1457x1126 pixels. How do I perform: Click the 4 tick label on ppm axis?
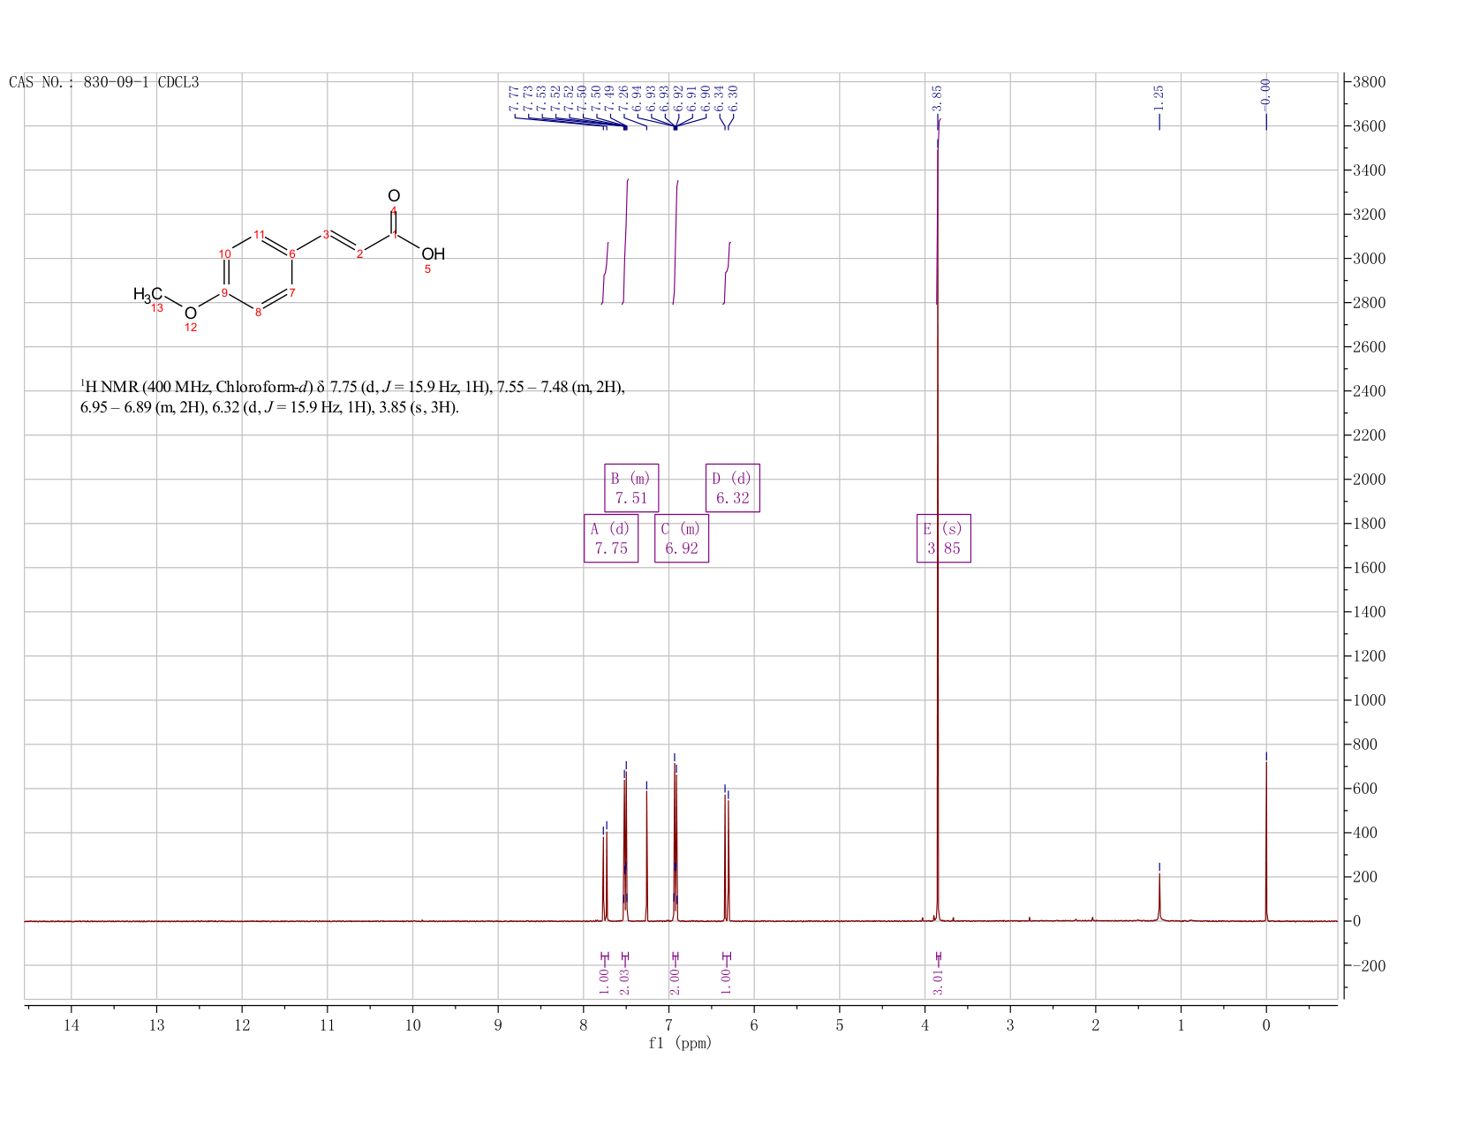pyautogui.click(x=925, y=1024)
